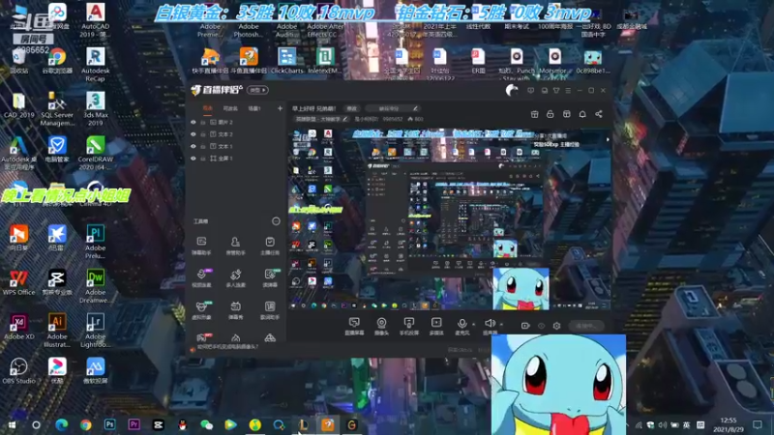Open the user avatar in the title bar

pos(512,90)
